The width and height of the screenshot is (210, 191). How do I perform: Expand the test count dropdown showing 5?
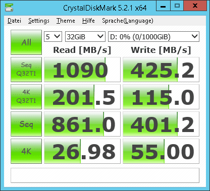click(x=53, y=36)
